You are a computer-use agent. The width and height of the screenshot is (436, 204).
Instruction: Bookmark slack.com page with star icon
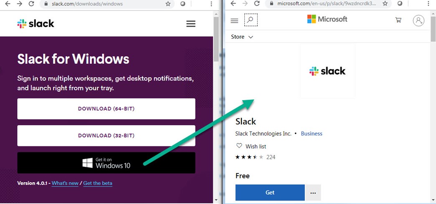point(168,4)
